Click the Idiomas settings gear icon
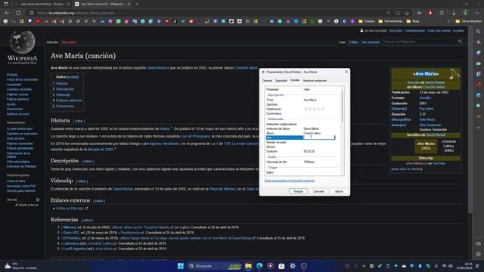 pyautogui.click(x=38, y=199)
